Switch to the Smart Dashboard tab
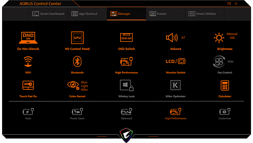Image resolution: width=253 pixels, height=143 pixels. [48, 14]
